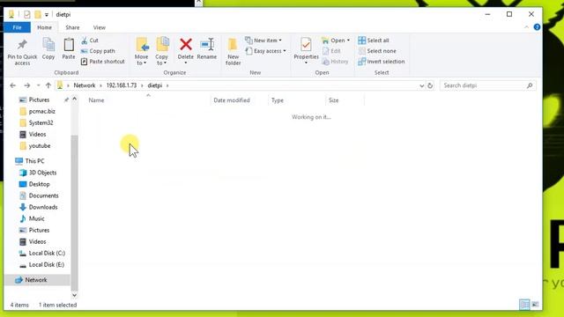Open the Copy to menu

(162, 52)
